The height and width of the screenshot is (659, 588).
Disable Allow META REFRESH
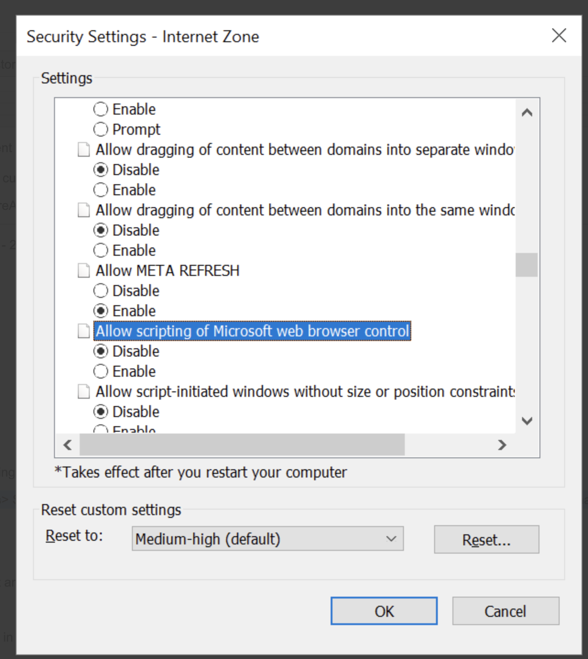(101, 291)
